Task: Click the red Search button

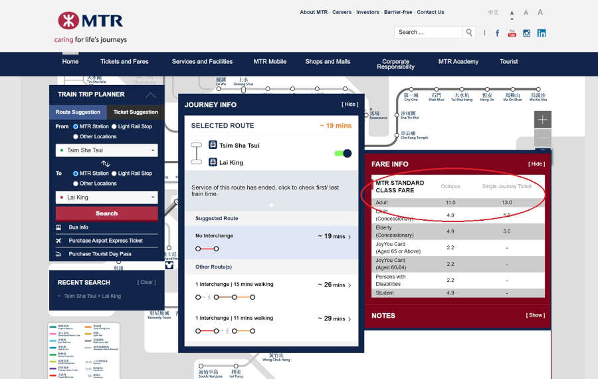Action: (x=107, y=213)
